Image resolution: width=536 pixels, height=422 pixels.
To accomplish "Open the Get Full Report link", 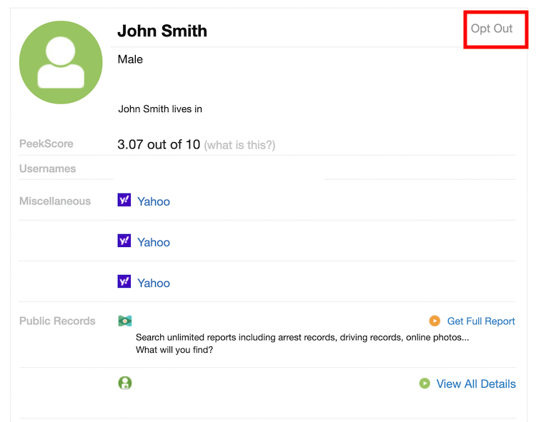I will coord(481,321).
